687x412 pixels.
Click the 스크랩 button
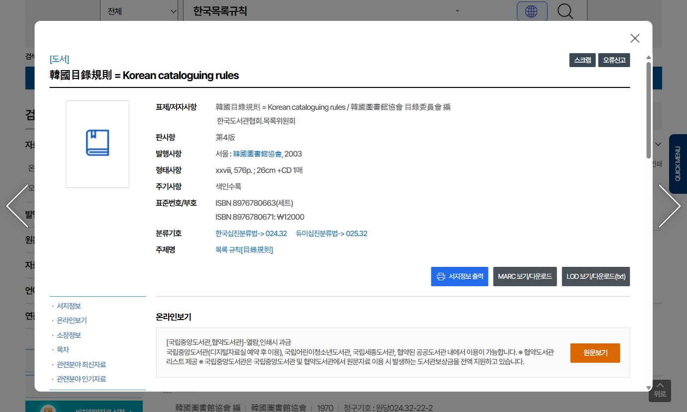click(582, 60)
